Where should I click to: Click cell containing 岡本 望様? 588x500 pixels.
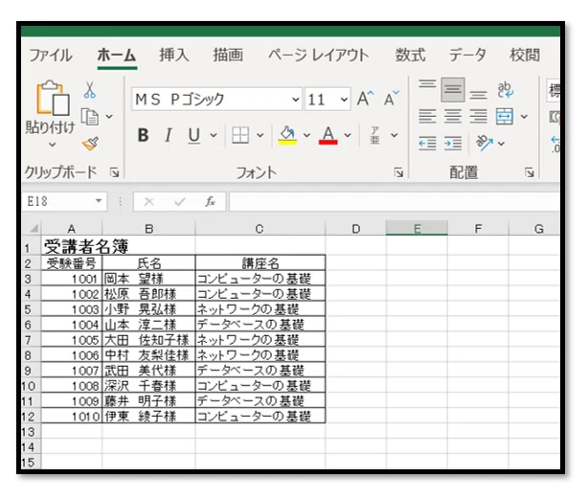pos(148,279)
